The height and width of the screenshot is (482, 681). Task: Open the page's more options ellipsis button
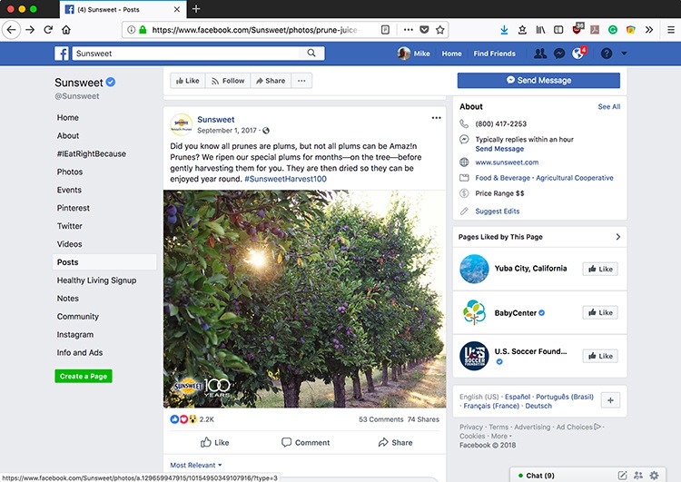[301, 81]
